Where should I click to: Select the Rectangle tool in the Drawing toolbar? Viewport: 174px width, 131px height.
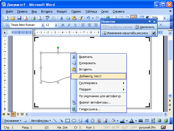(68, 120)
